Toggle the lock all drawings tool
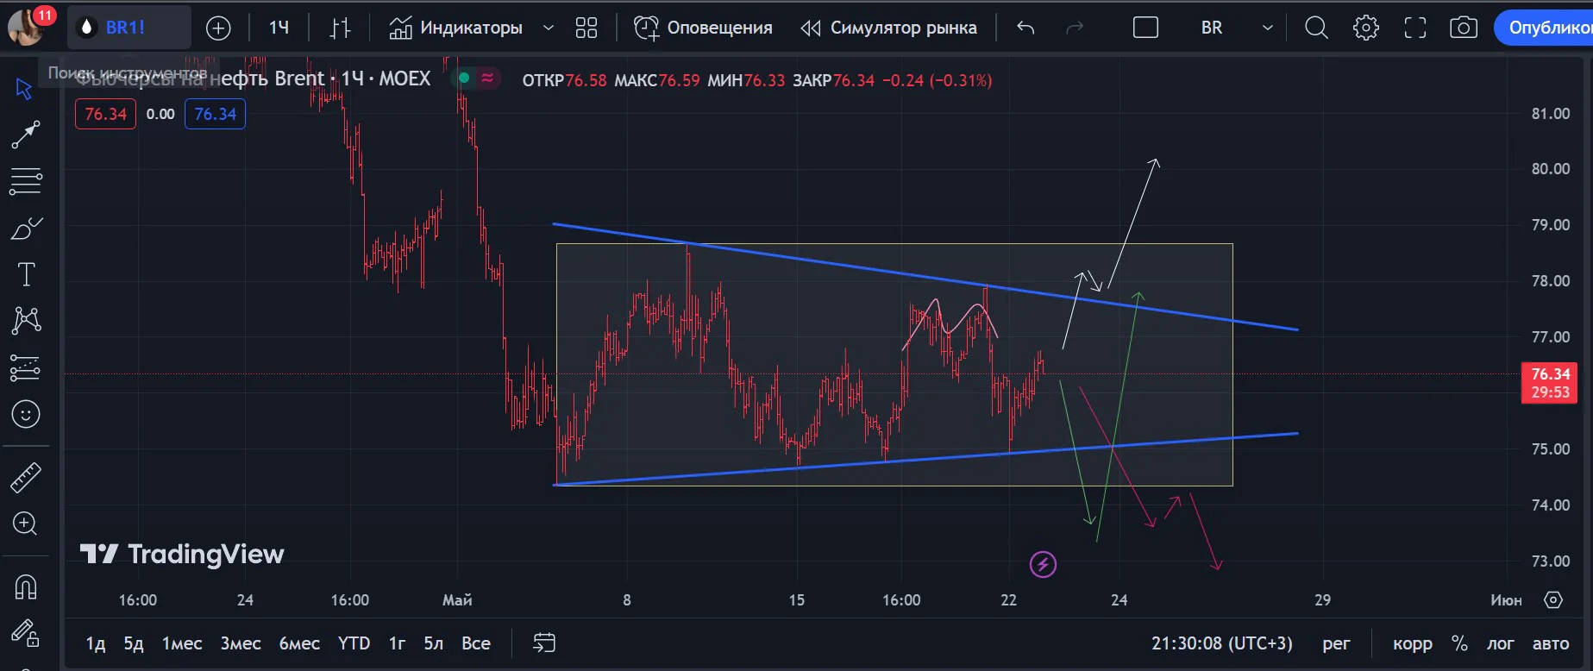Viewport: 1593px width, 671px height. [x=25, y=634]
